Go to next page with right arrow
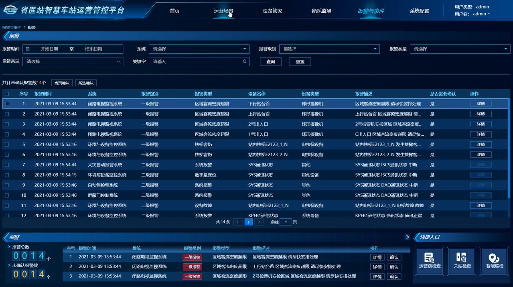The width and height of the screenshot is (513, 287). tap(259, 222)
